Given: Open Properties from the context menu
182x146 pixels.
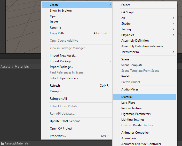Looking at the screenshot, I should pyautogui.click(x=58, y=136).
